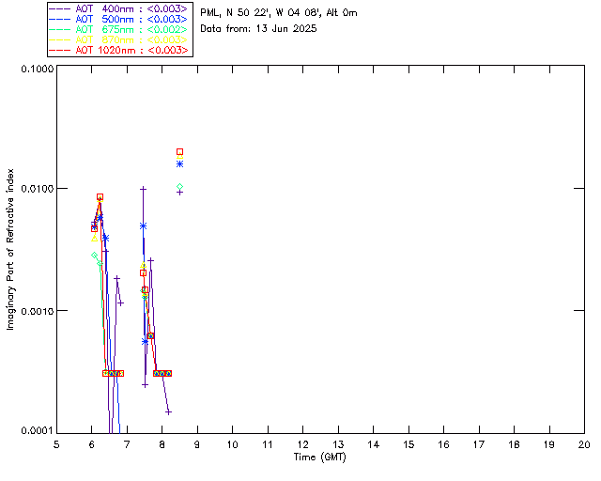Viewport: 601px width, 481px height.
Task: Click the x-axis tick label 14
Action: (x=374, y=444)
